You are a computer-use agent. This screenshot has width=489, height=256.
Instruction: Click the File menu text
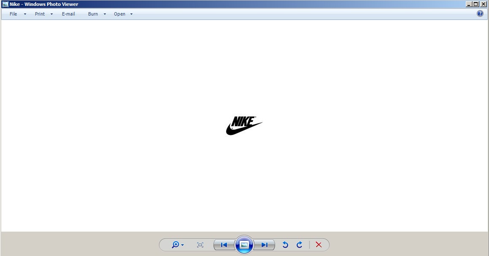point(13,14)
